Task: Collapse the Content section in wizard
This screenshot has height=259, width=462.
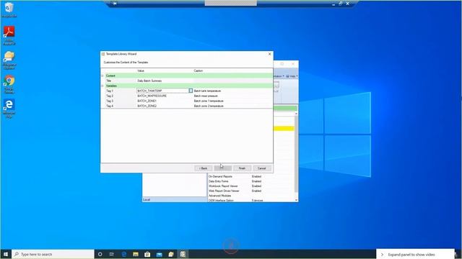Action: coord(103,76)
